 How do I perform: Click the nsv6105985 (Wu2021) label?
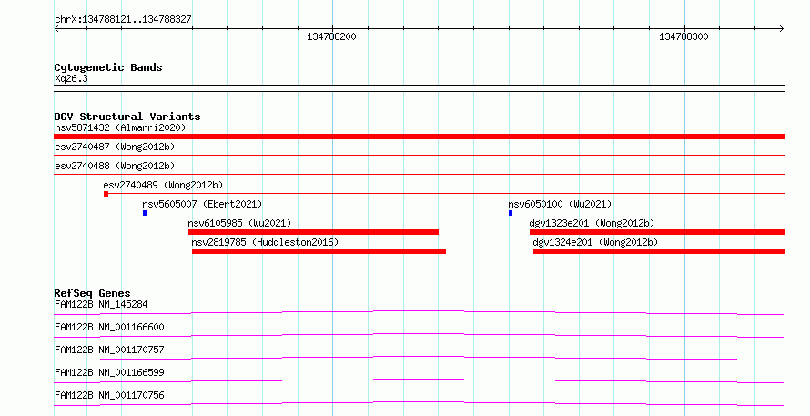239,223
